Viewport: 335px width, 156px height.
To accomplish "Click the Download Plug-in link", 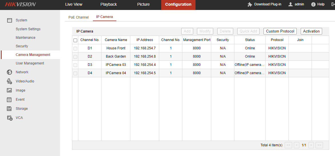I will tap(265, 5).
